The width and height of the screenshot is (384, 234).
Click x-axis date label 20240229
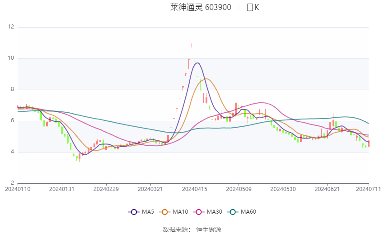[x=106, y=189]
